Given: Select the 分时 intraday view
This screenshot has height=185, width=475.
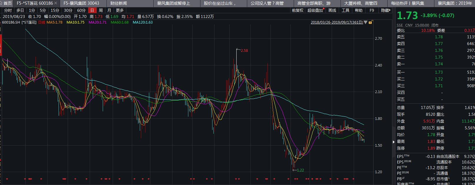Looking at the screenshot, I should click(x=8, y=10).
